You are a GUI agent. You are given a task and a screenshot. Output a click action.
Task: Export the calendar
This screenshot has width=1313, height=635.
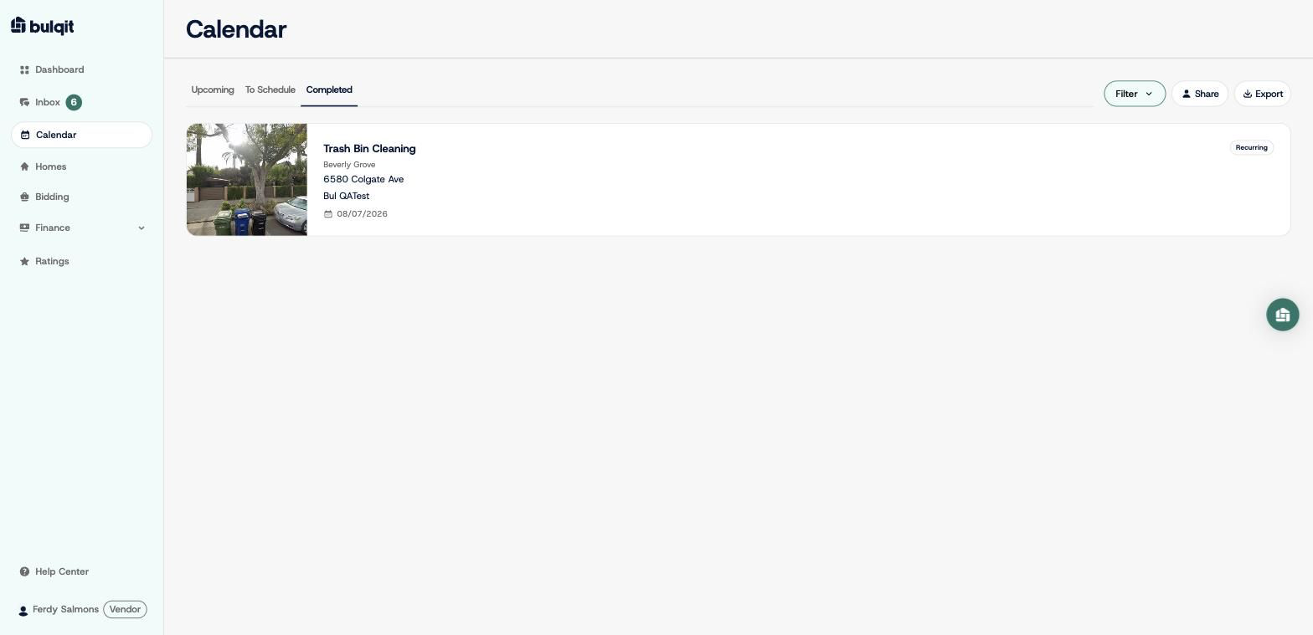click(1263, 94)
